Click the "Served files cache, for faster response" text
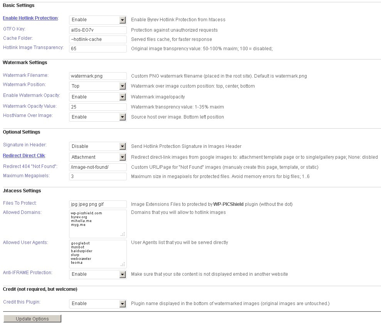 171,39
